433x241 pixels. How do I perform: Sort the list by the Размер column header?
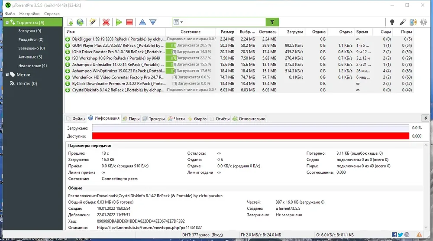227,32
